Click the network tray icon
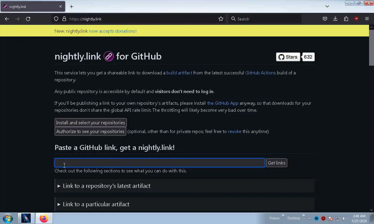 point(337,218)
